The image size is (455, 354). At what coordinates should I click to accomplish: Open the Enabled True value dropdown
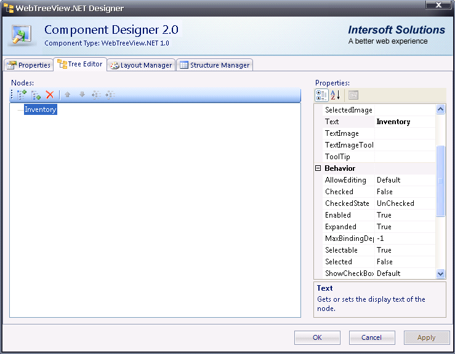(x=405, y=215)
